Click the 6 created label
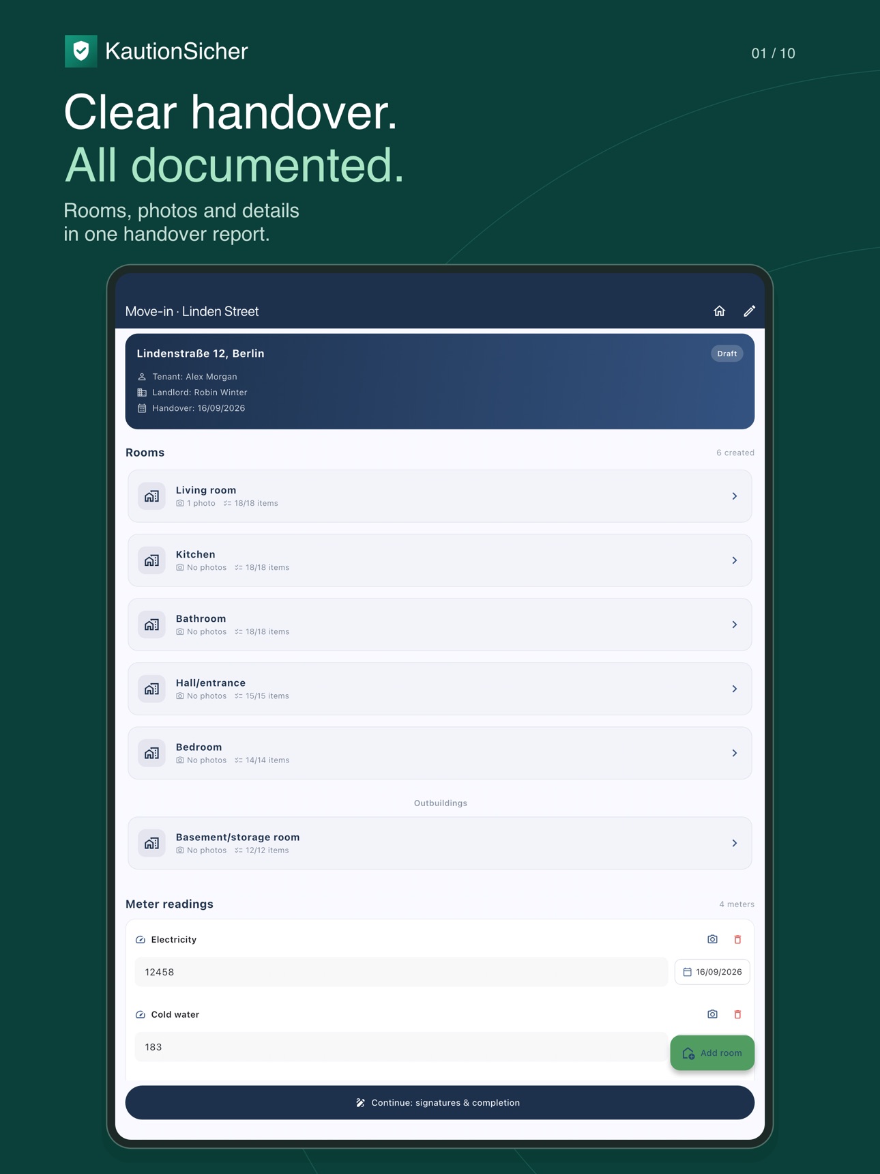Screen dimensions: 880x1174 point(735,453)
